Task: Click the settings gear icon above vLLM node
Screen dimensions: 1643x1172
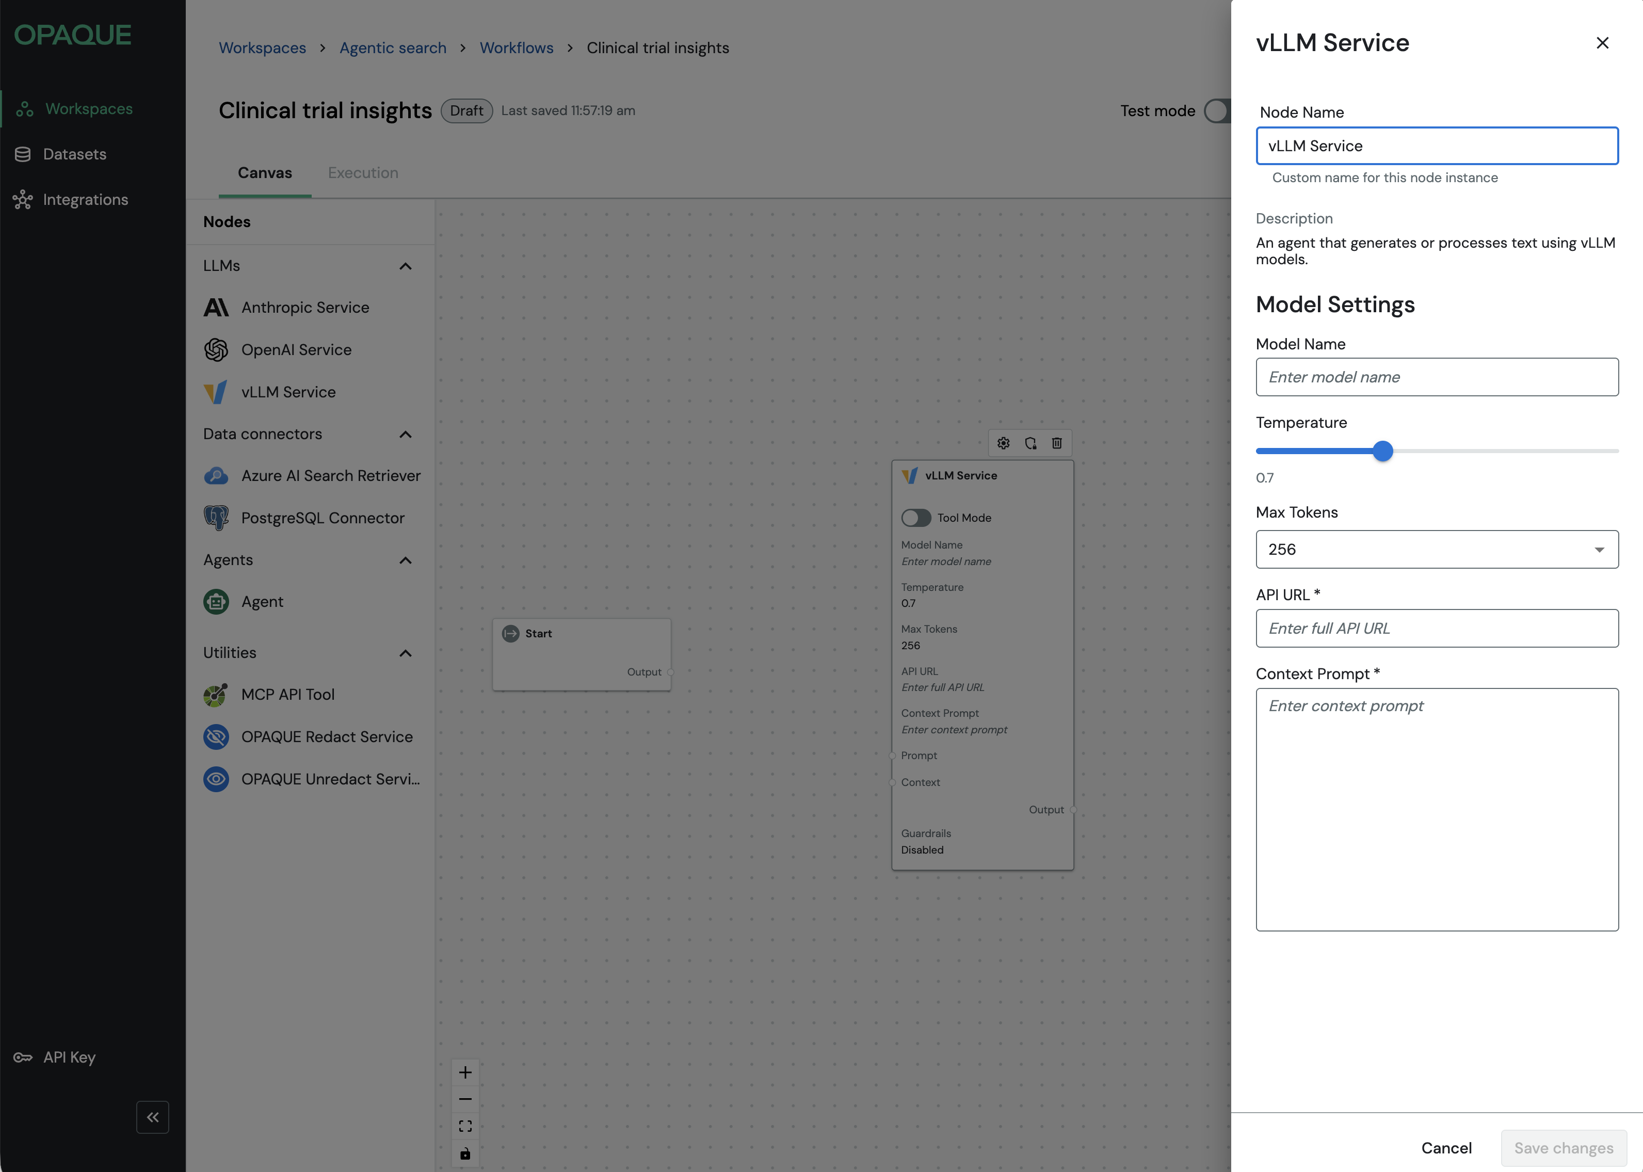Action: click(1003, 443)
